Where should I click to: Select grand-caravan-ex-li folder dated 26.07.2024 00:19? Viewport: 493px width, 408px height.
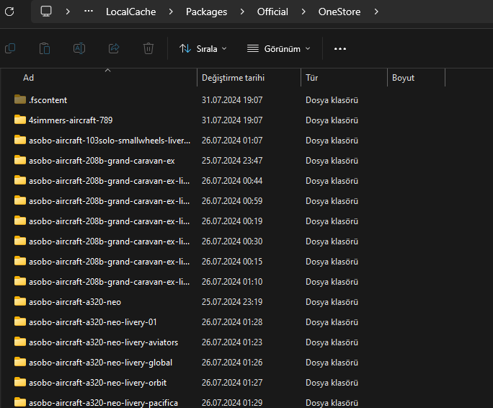coord(20,221)
